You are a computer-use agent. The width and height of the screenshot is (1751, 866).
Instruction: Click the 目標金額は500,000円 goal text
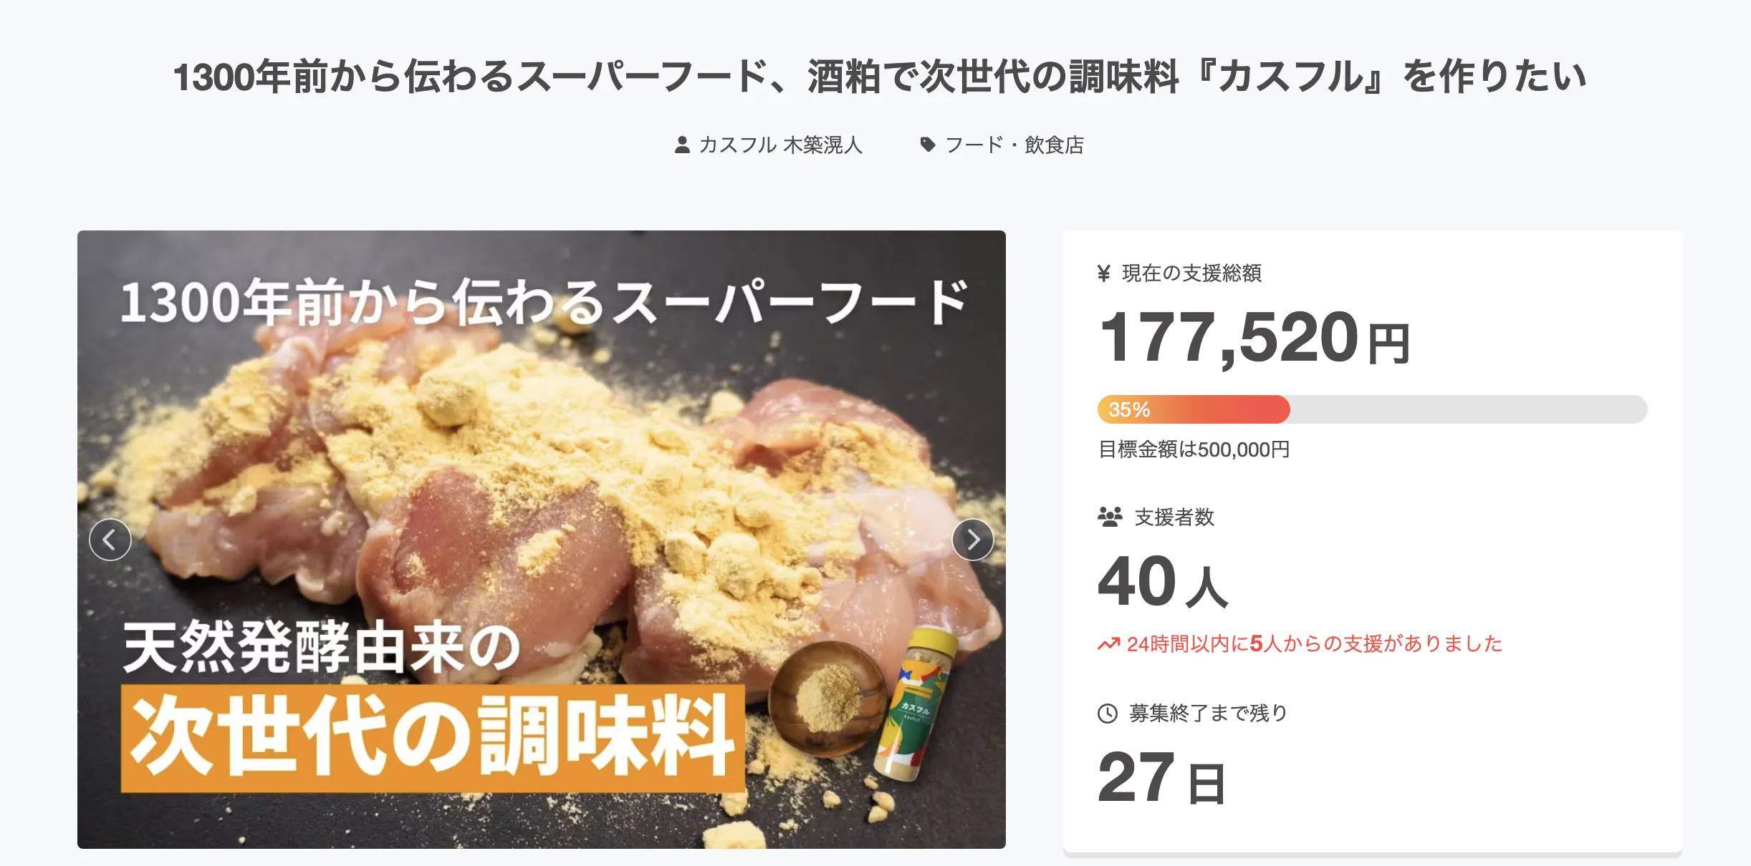click(1194, 449)
